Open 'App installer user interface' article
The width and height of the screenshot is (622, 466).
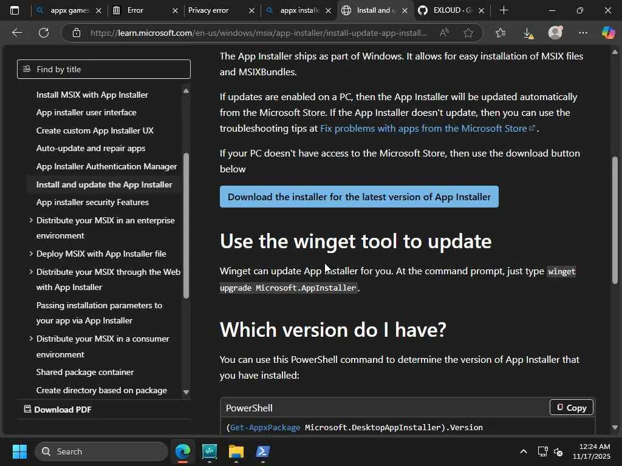coord(86,112)
